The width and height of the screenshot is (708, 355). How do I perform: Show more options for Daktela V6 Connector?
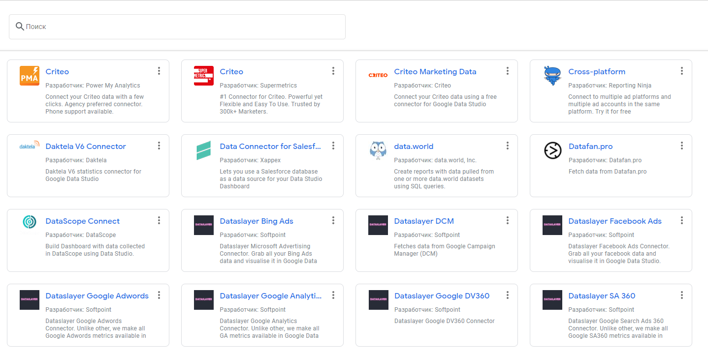159,146
